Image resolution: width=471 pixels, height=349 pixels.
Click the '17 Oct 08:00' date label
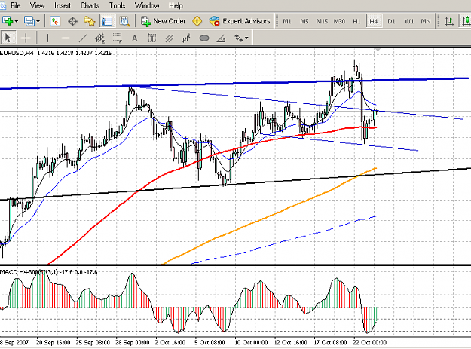(330, 343)
